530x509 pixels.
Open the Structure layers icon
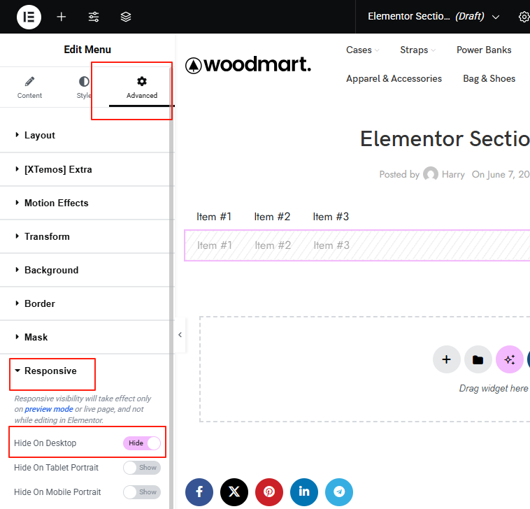(x=126, y=17)
